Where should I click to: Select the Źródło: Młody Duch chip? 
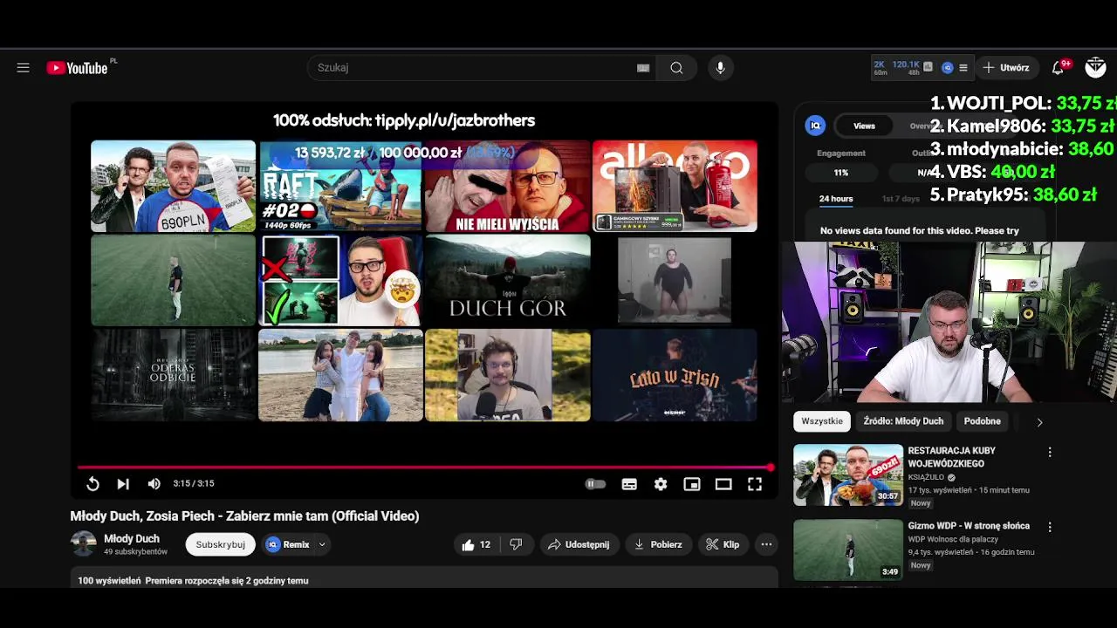(x=903, y=421)
